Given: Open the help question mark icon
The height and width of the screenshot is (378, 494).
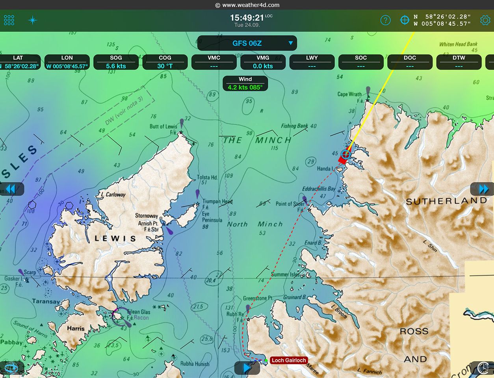Looking at the screenshot, I should coord(385,20).
